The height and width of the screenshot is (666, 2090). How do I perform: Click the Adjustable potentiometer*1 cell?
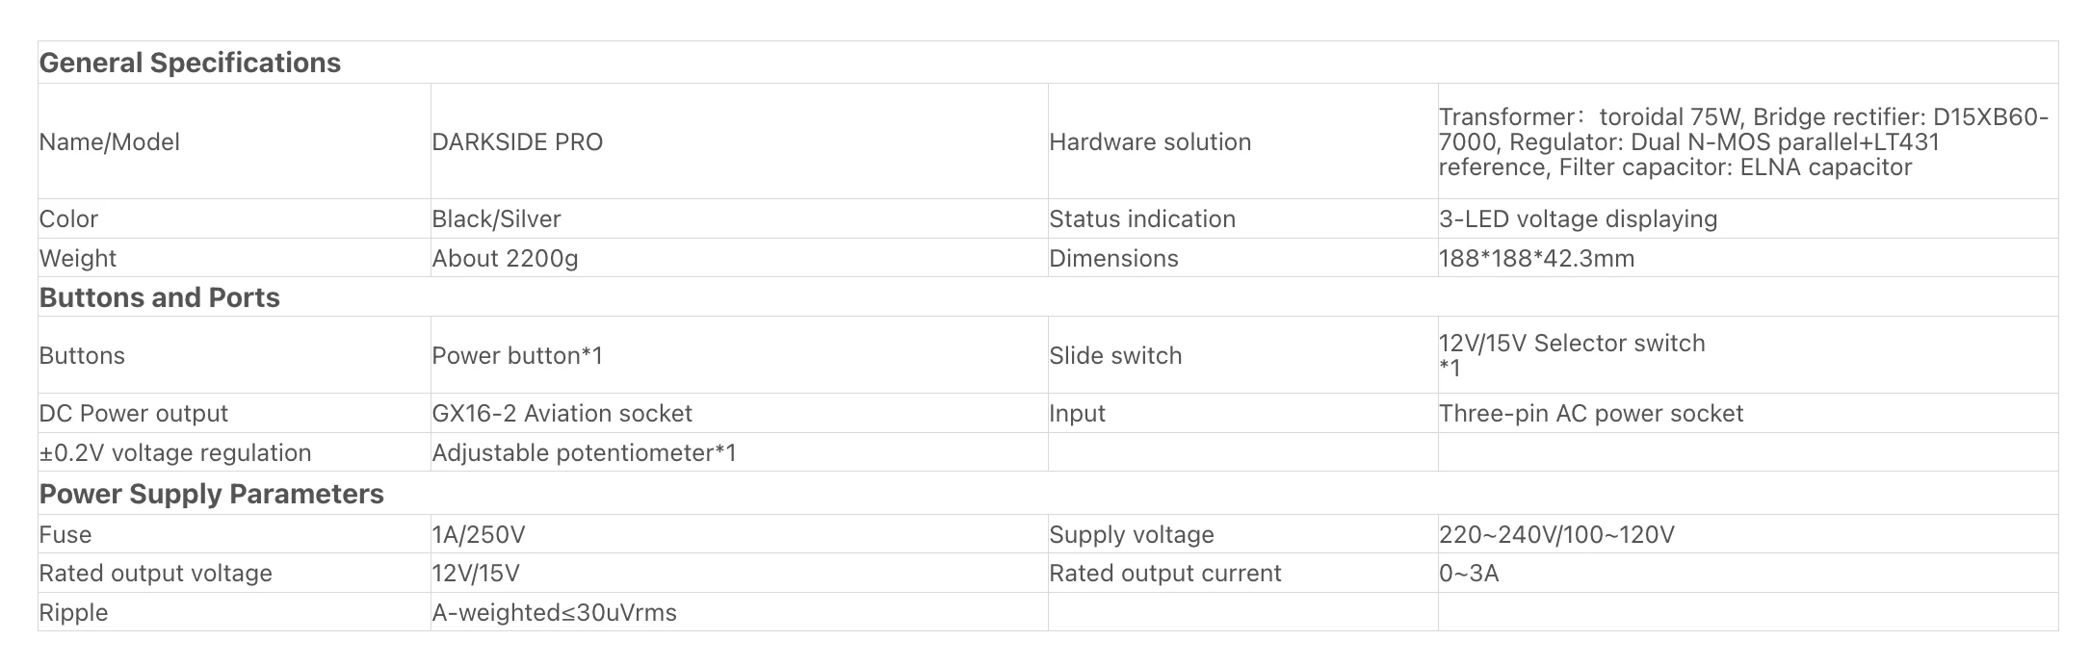[x=584, y=453]
